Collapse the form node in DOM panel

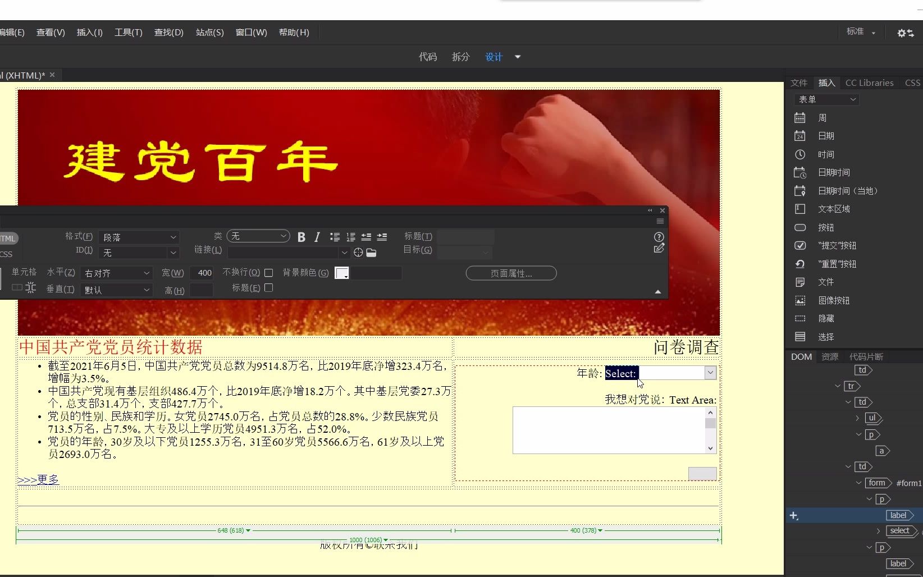pos(858,483)
